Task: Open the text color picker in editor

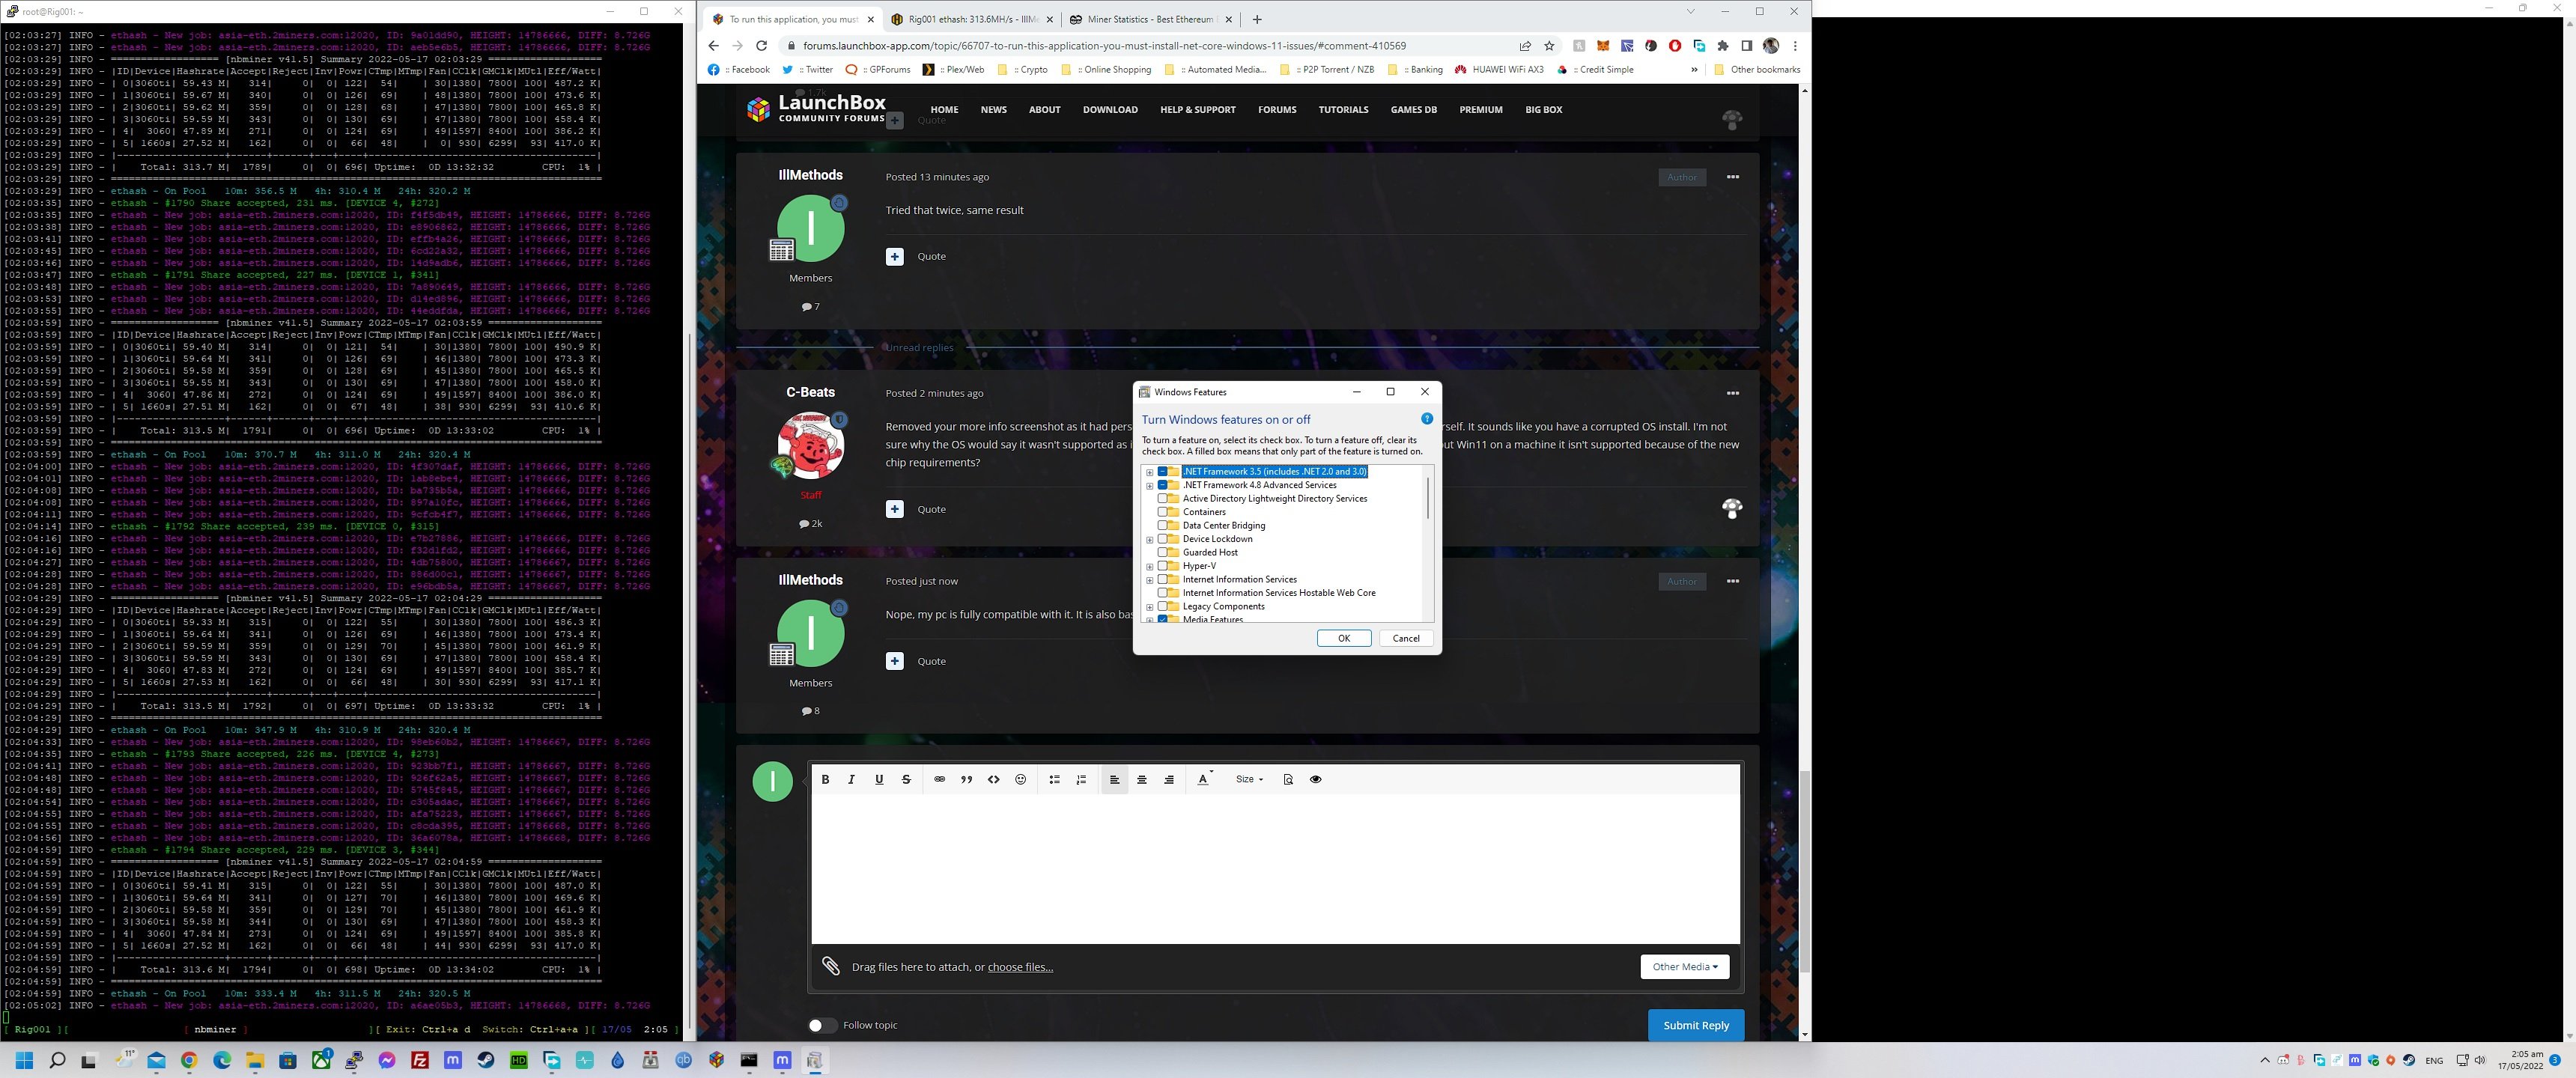Action: (x=1203, y=779)
